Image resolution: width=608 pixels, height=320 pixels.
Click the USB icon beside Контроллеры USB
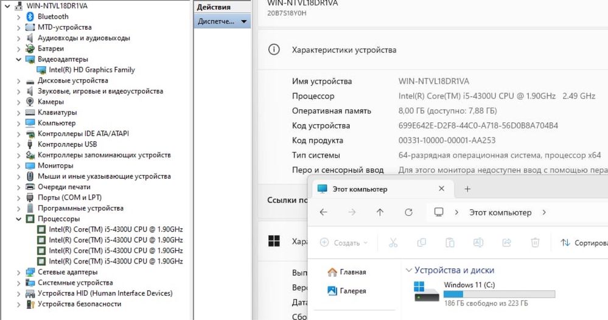coord(30,144)
